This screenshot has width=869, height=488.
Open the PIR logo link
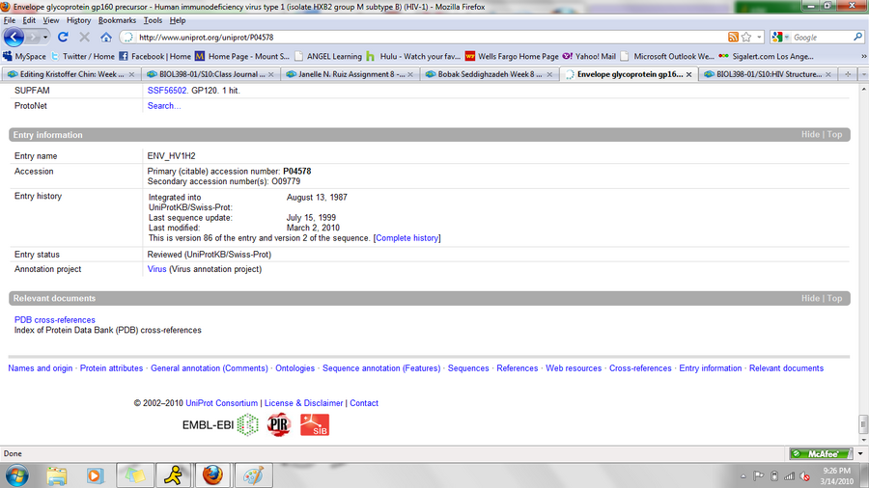[x=278, y=423]
